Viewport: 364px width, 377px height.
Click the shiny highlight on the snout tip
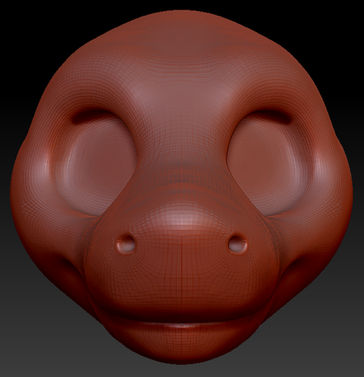pos(181,217)
